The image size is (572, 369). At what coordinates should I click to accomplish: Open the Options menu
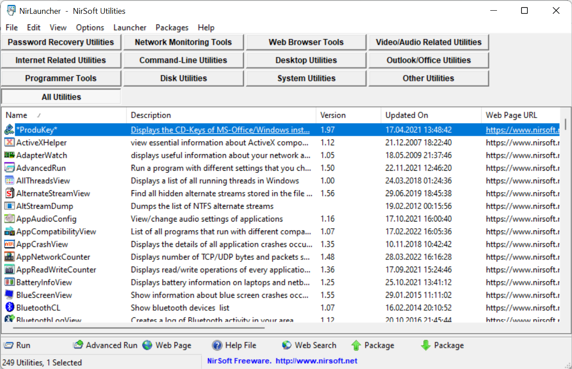pyautogui.click(x=90, y=28)
